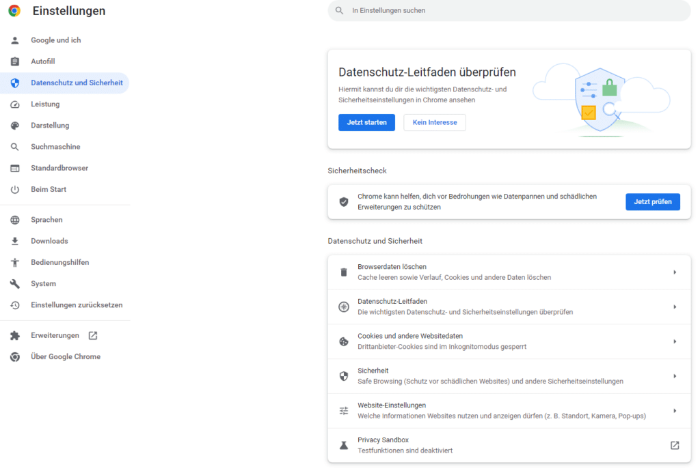Click the palette icon for Darstellung

(x=15, y=126)
